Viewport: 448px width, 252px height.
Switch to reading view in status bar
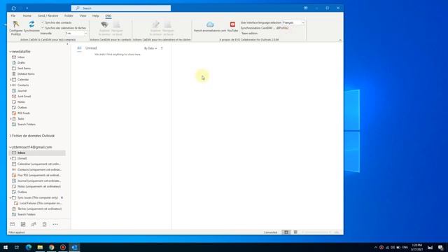(x=295, y=232)
